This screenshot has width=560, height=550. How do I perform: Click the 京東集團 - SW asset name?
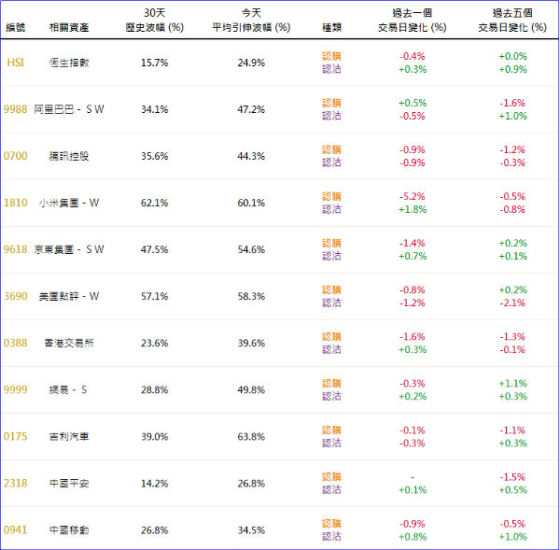coord(69,249)
